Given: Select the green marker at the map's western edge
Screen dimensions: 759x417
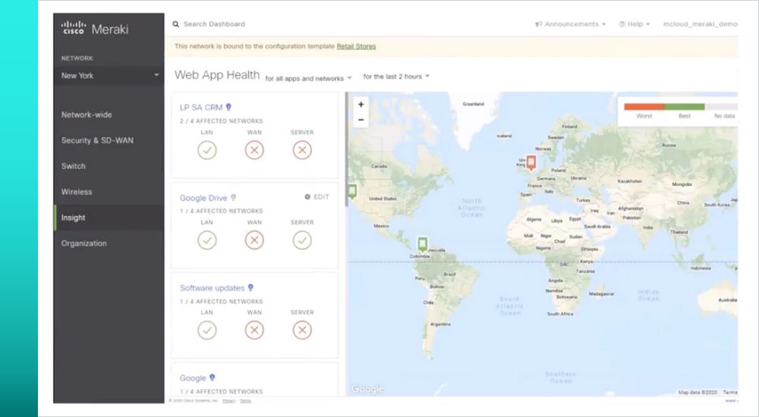Looking at the screenshot, I should click(x=352, y=192).
